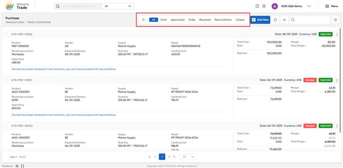Click the small icon left of the All tab
Image resolution: width=343 pixels, height=168 pixels.
tap(143, 20)
